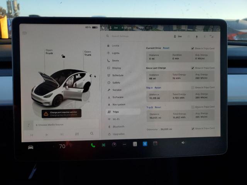This screenshot has width=247, height=185.
Task: Tap Open Trunk on the car view
Action: (88, 53)
